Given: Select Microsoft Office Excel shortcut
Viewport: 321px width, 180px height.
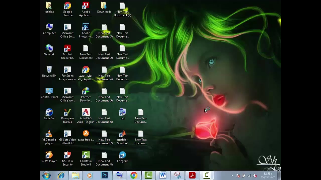Looking at the screenshot, I should click(67, 30).
